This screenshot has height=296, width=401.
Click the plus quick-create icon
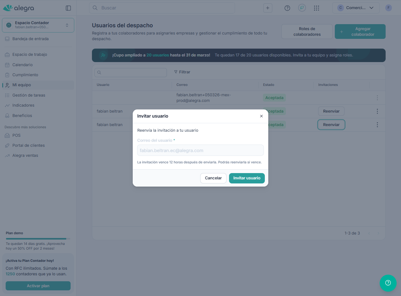click(267, 8)
